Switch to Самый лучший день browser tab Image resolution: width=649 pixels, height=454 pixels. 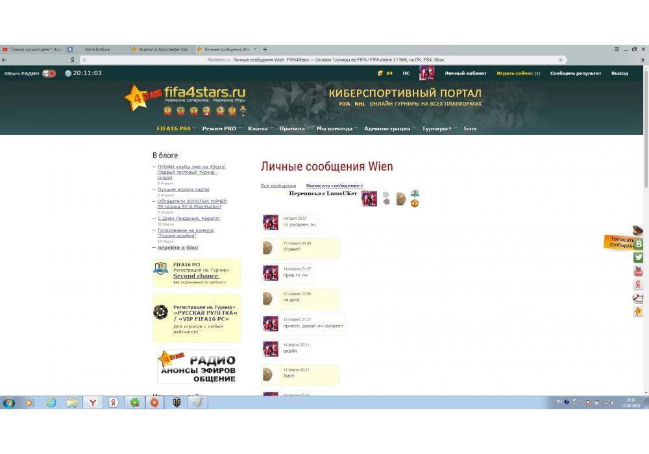pyautogui.click(x=32, y=49)
